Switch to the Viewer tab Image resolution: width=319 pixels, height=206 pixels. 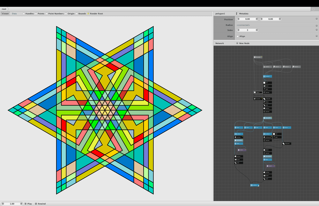tap(5, 14)
